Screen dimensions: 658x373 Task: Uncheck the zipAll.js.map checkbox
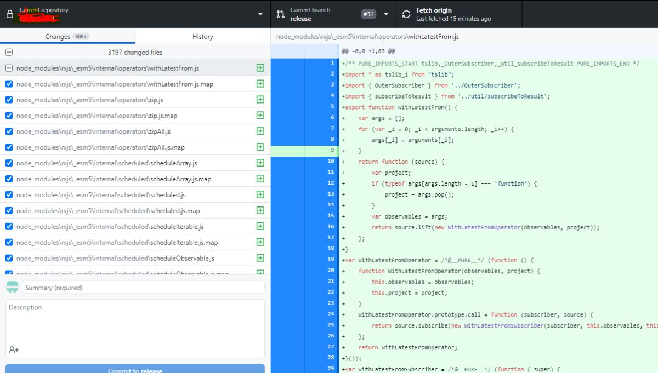pos(9,147)
